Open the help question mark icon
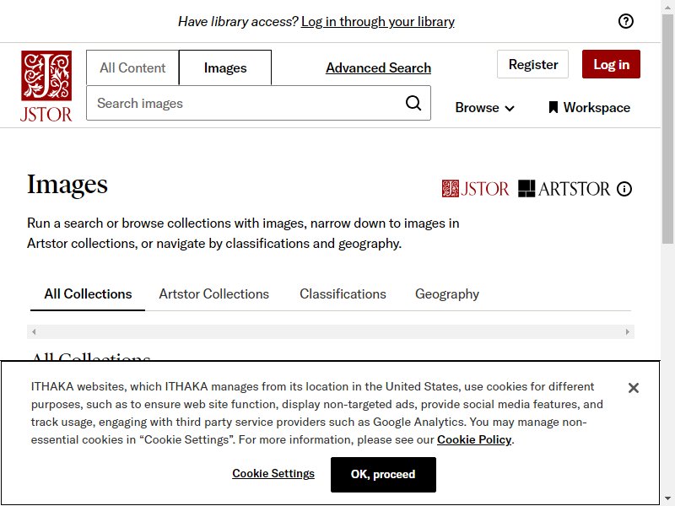Image resolution: width=675 pixels, height=506 pixels. (x=625, y=21)
